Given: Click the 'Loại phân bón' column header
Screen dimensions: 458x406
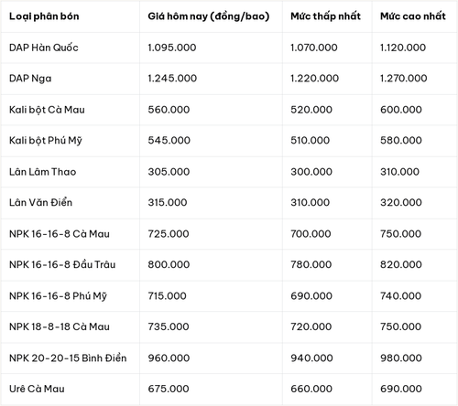Looking at the screenshot, I should tap(44, 16).
